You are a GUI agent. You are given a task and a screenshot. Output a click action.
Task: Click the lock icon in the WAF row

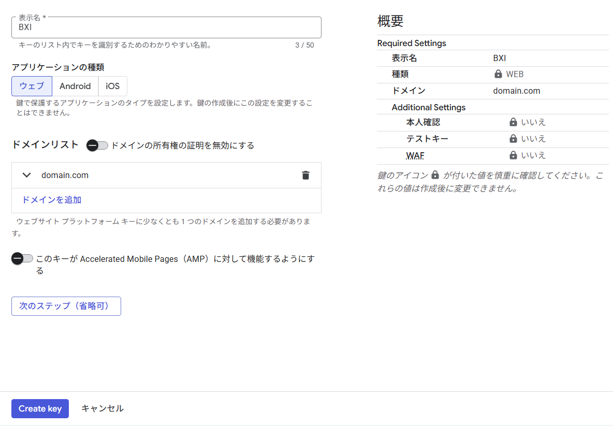point(513,156)
